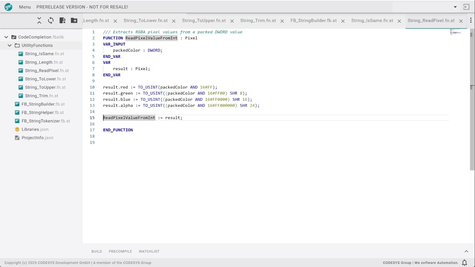Switch to the String_ToLower.fn.st tab

click(x=145, y=21)
